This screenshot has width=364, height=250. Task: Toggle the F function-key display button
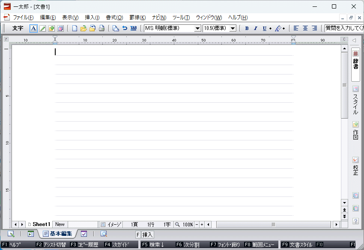click(x=138, y=235)
